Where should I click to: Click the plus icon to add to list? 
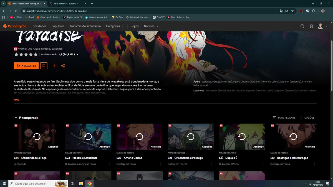click(x=54, y=66)
